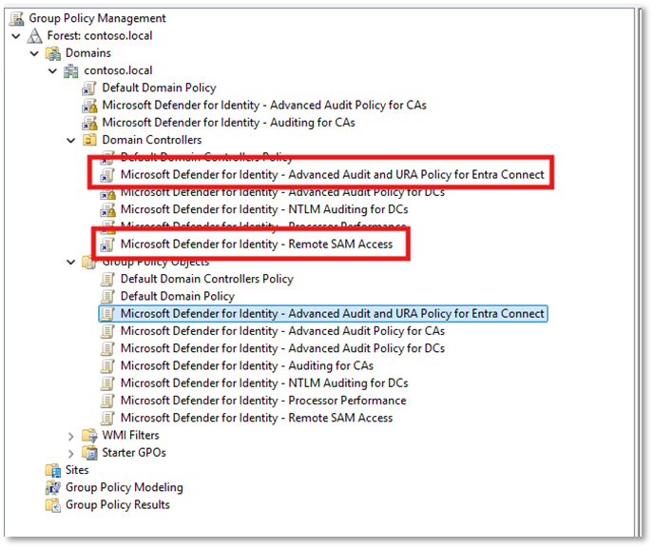Click the Group Policy Management root icon
Screen dimensions: 654x549
click(16, 18)
